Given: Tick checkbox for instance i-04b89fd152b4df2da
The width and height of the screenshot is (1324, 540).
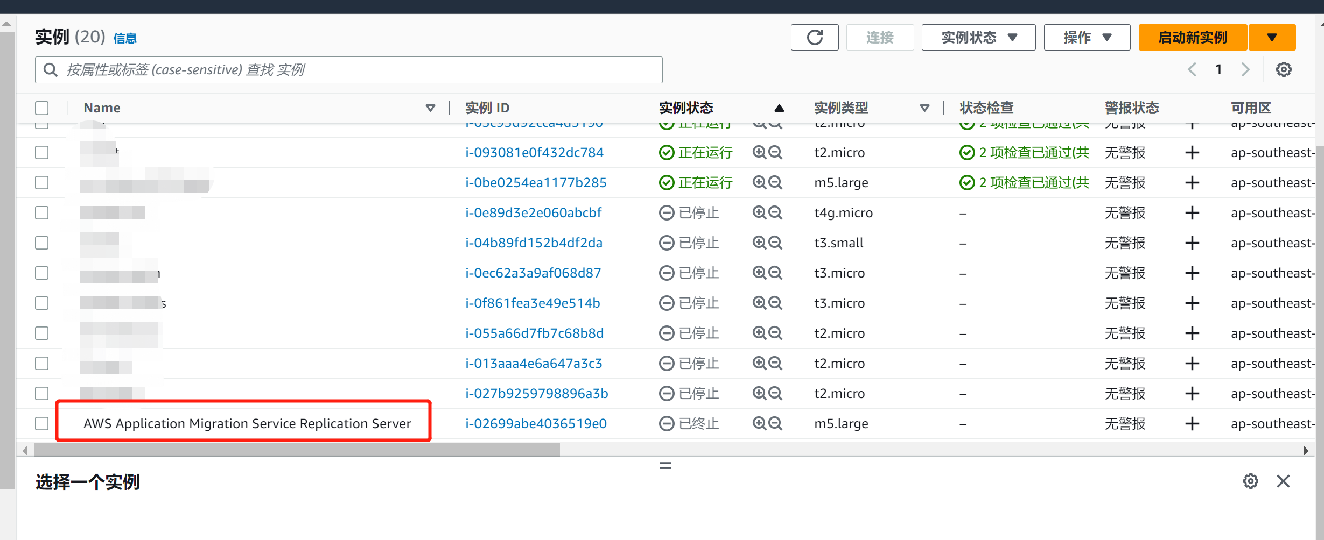Looking at the screenshot, I should pos(41,243).
